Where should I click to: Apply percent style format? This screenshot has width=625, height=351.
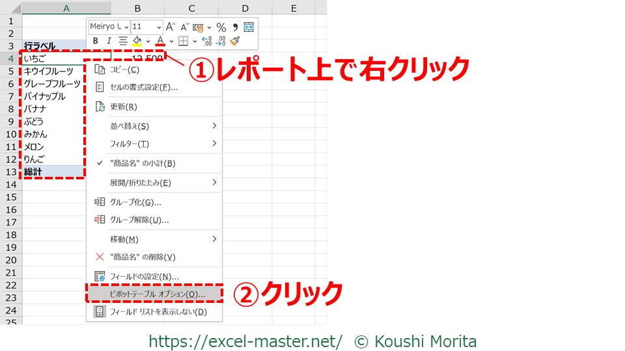tap(221, 27)
